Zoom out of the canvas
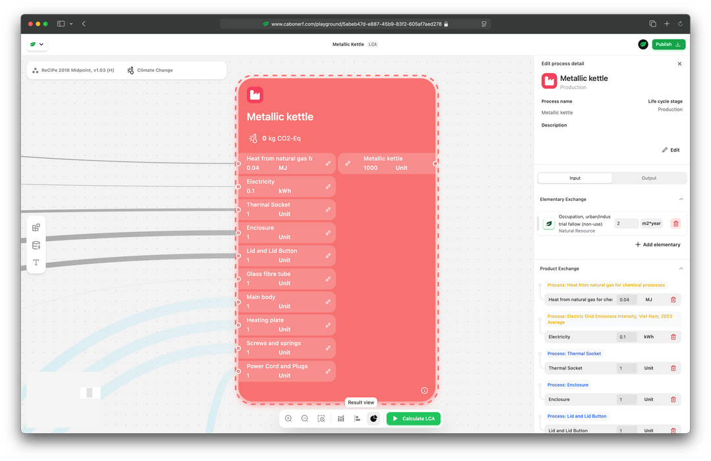Viewport: 711px width, 461px height. [x=305, y=418]
